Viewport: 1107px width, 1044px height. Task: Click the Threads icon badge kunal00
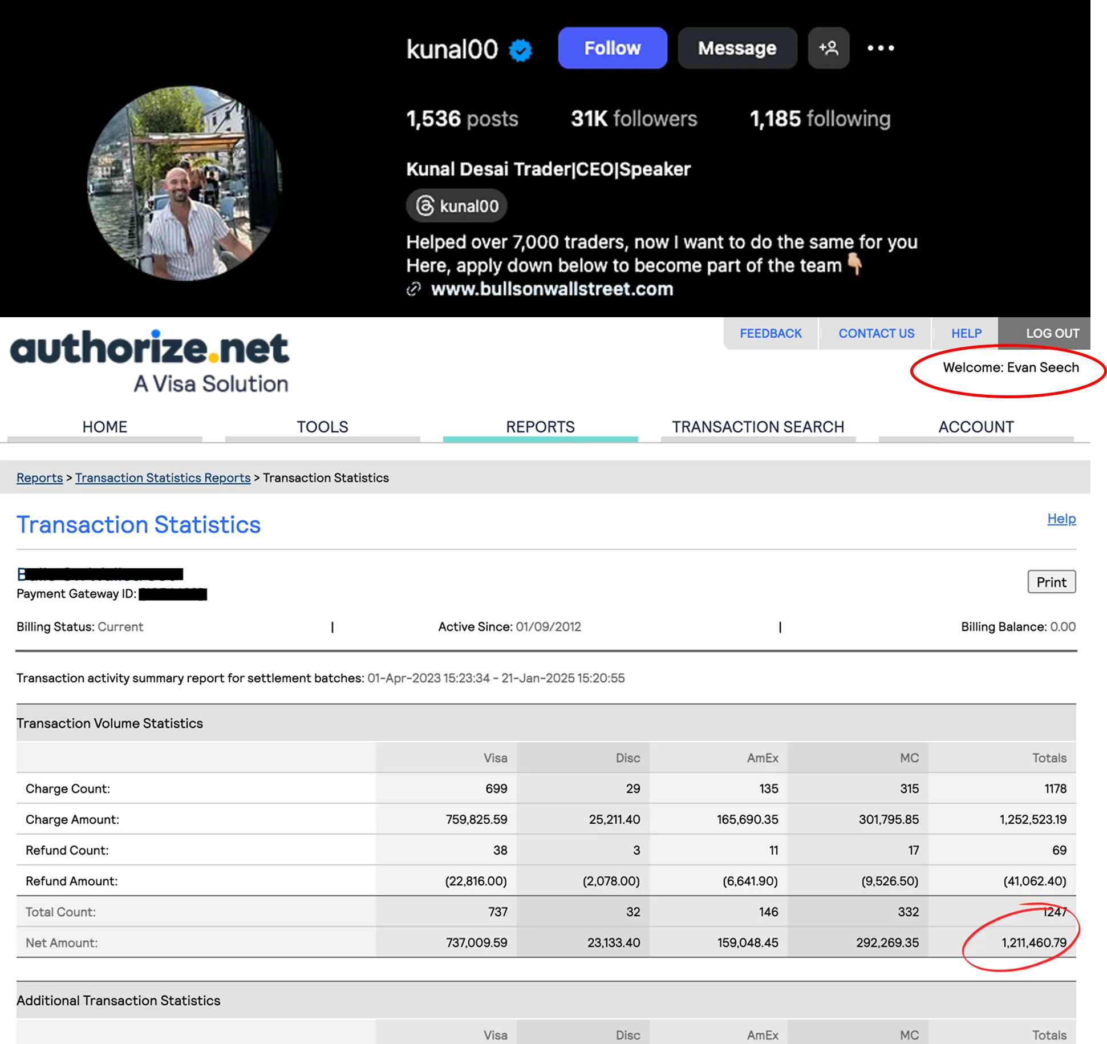tap(456, 206)
